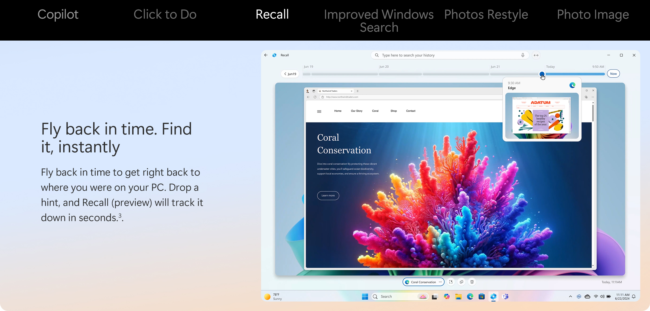Click the Recall app logo icon
The height and width of the screenshot is (311, 650).
[274, 55]
